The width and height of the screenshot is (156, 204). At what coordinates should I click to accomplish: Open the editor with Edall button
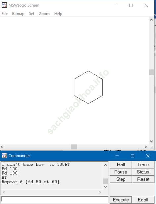point(143,200)
